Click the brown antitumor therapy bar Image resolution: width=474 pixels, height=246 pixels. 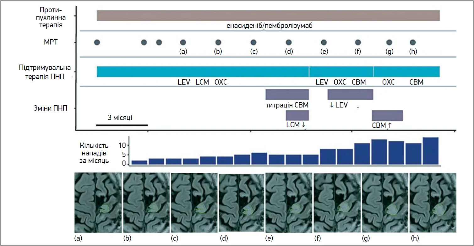268,15
